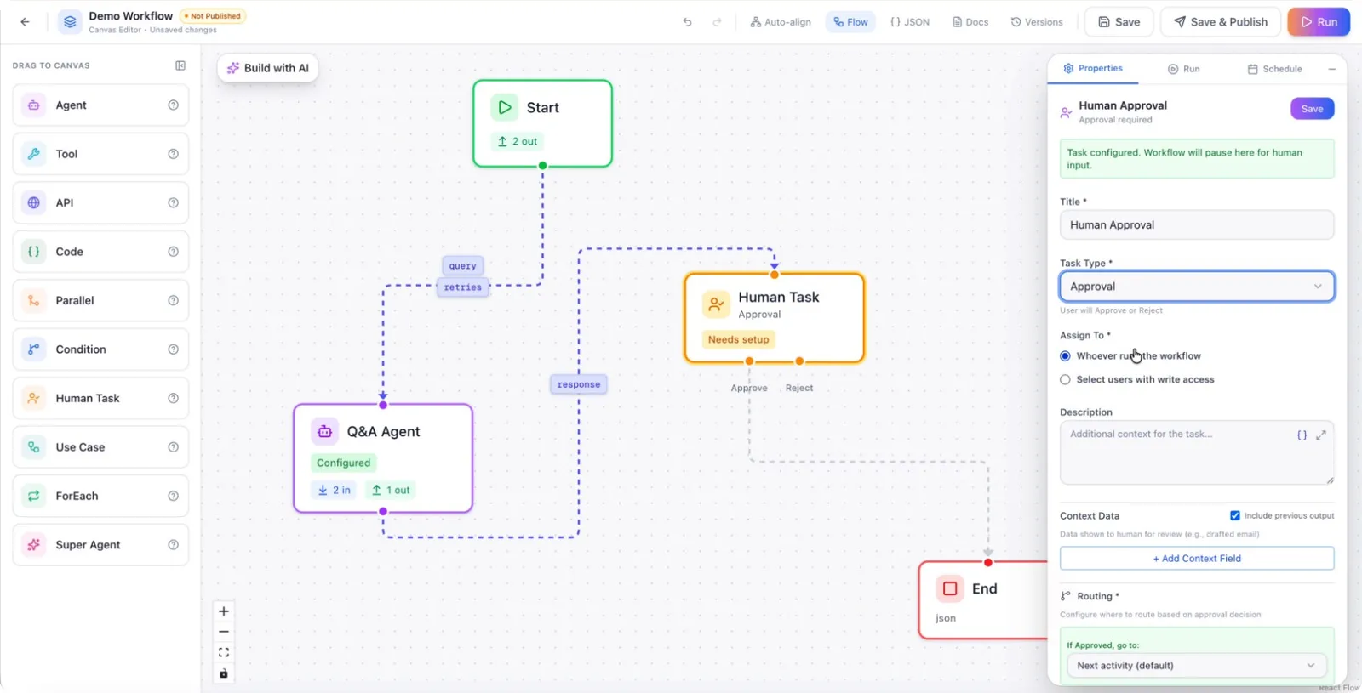Click the "query" edge label

click(463, 266)
